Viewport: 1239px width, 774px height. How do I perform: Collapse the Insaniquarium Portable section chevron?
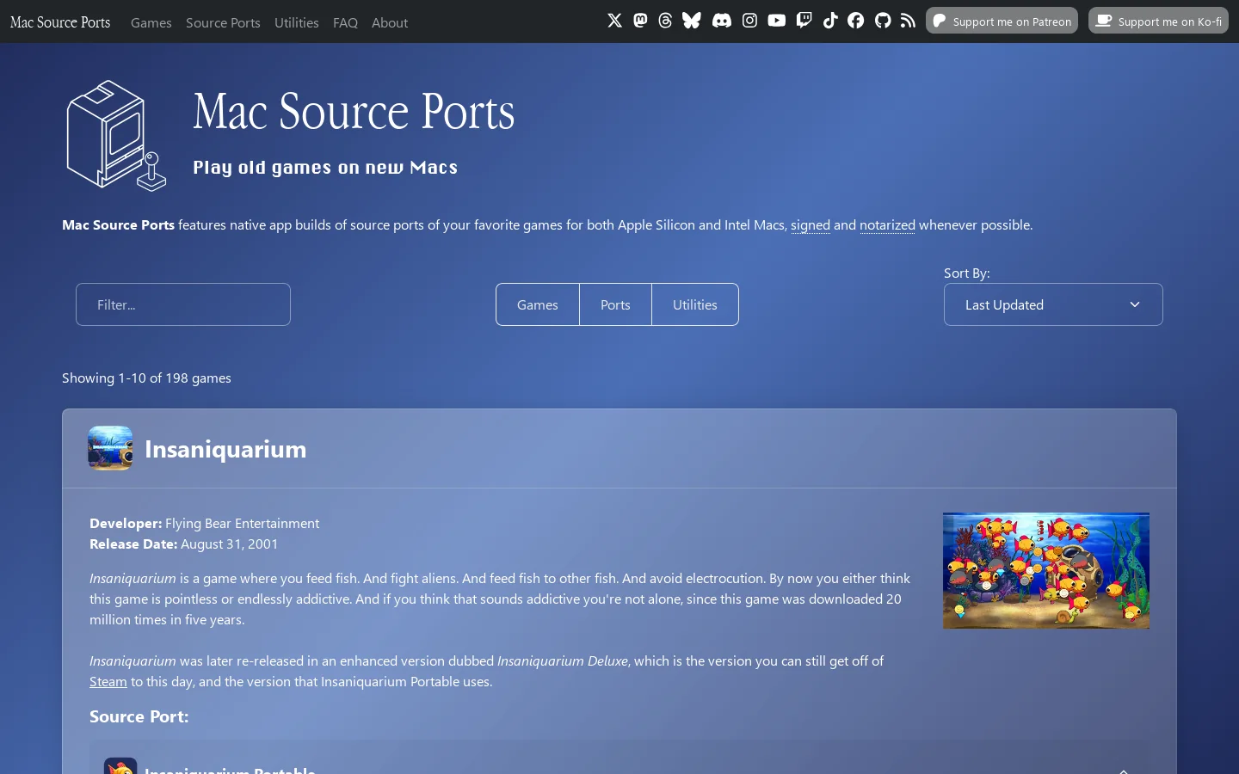pos(1123,770)
